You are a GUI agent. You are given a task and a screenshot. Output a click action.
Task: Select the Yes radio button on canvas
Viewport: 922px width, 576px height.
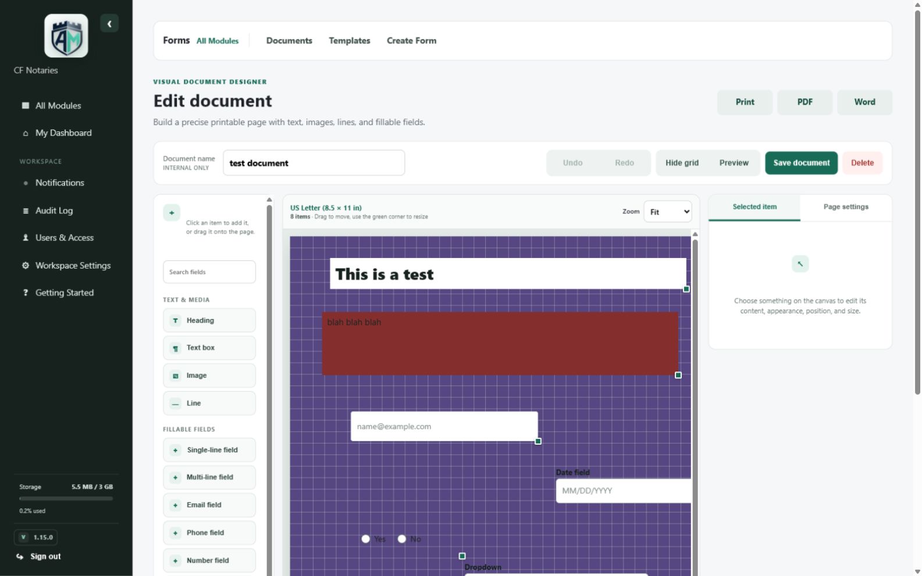365,539
